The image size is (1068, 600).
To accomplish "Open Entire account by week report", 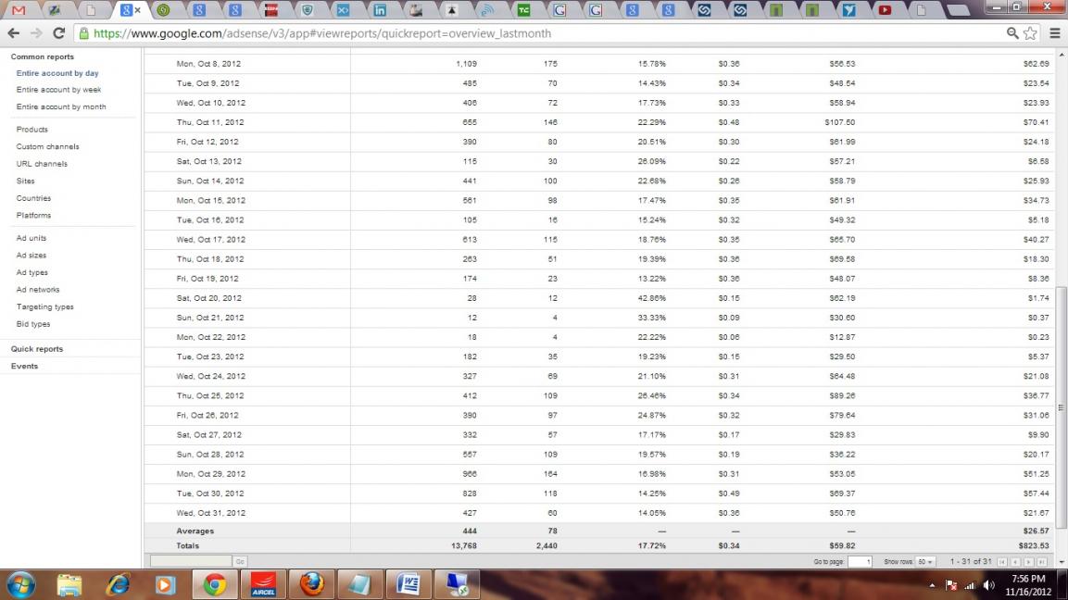I will (x=58, y=89).
